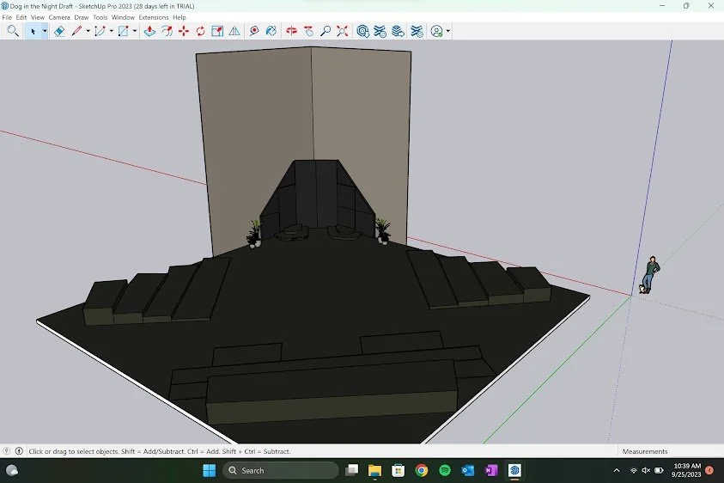Screen dimensions: 724x483
Task: Select the standing person figure in model
Action: point(649,274)
